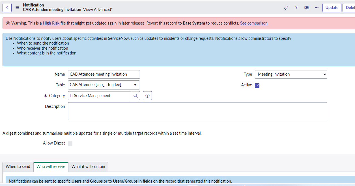Open the activity stream icon
355x186 pixels.
296,8
